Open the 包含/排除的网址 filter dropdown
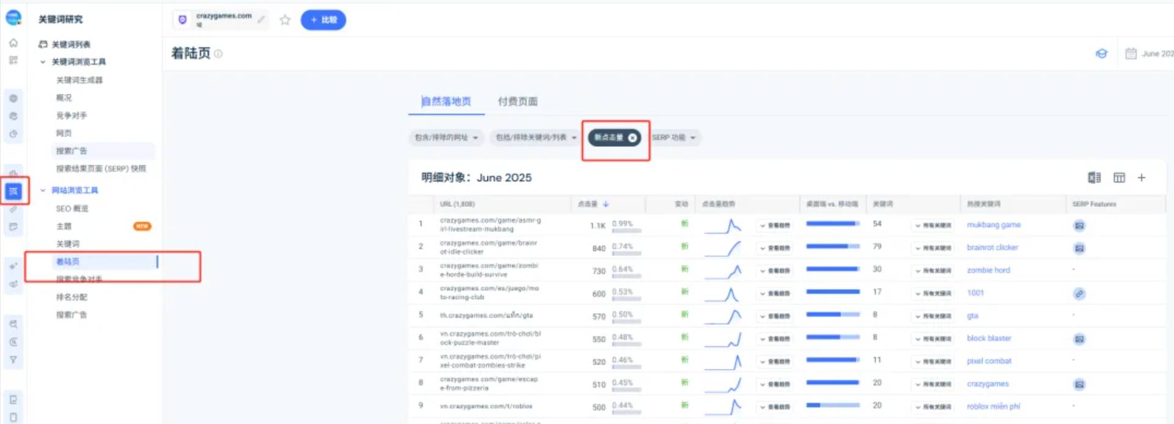The width and height of the screenshot is (1174, 424). tap(446, 138)
